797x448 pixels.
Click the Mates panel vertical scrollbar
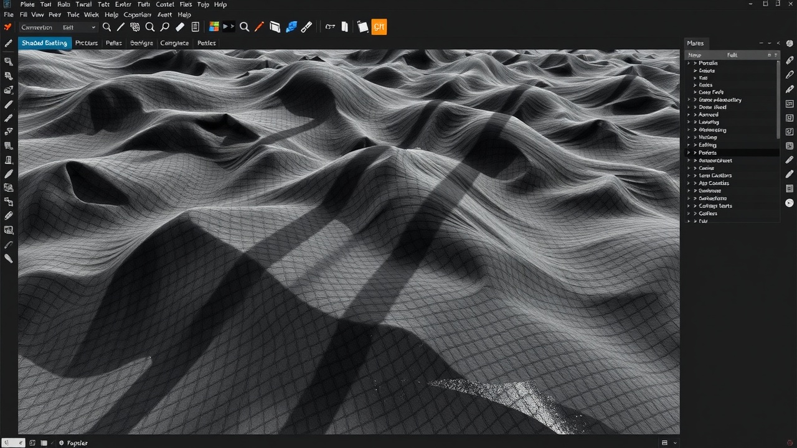click(778, 100)
